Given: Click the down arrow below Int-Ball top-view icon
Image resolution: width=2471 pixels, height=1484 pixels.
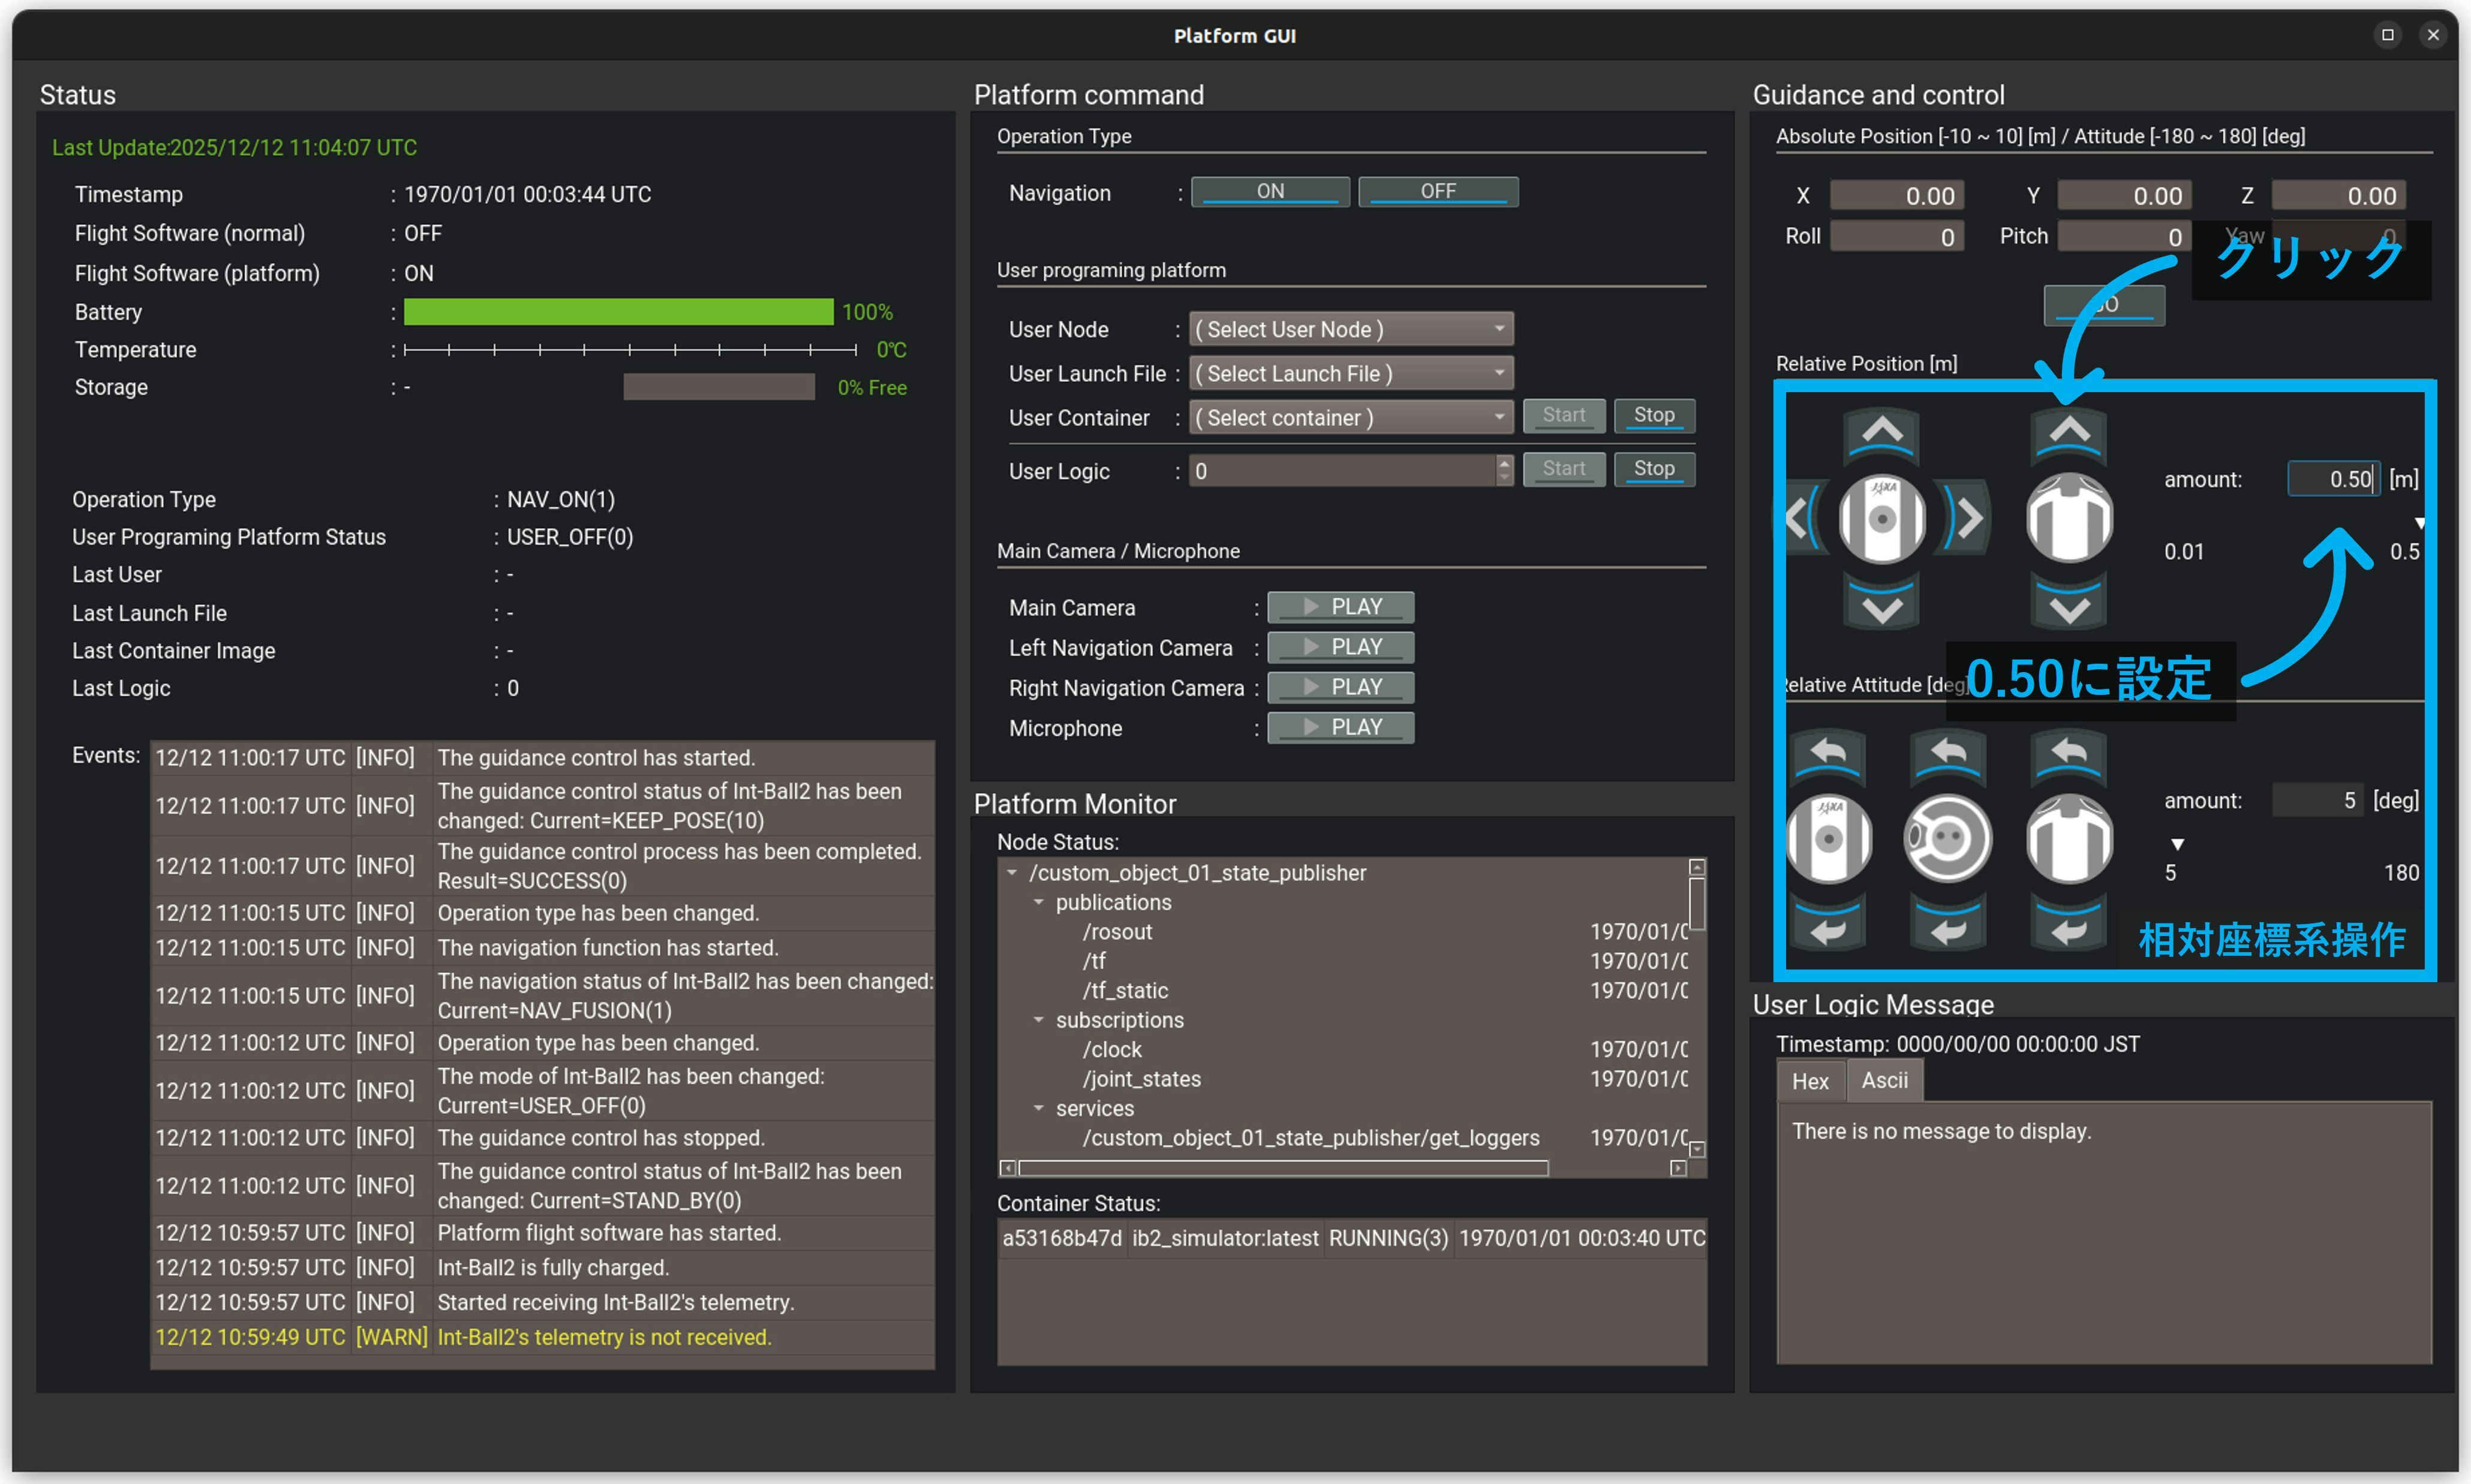Looking at the screenshot, I should pos(2069,606).
